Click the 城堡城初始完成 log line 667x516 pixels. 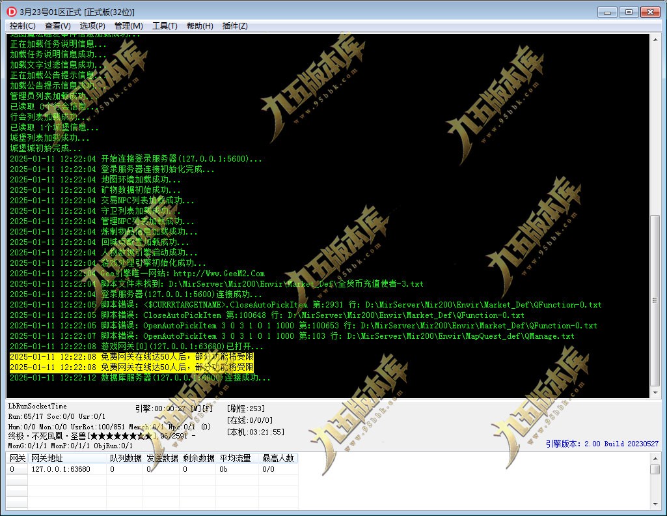[x=45, y=148]
